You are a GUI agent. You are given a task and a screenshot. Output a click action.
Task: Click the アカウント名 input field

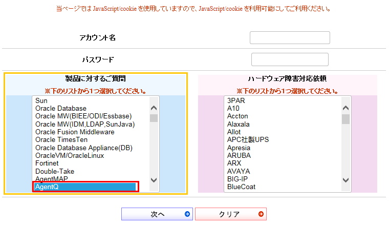(x=290, y=38)
